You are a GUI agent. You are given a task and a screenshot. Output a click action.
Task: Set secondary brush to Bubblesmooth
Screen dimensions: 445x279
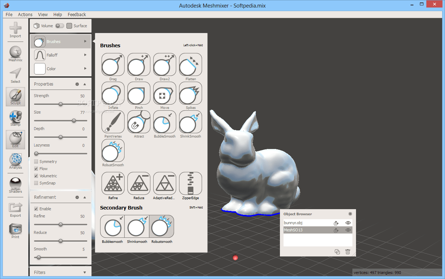tap(112, 226)
